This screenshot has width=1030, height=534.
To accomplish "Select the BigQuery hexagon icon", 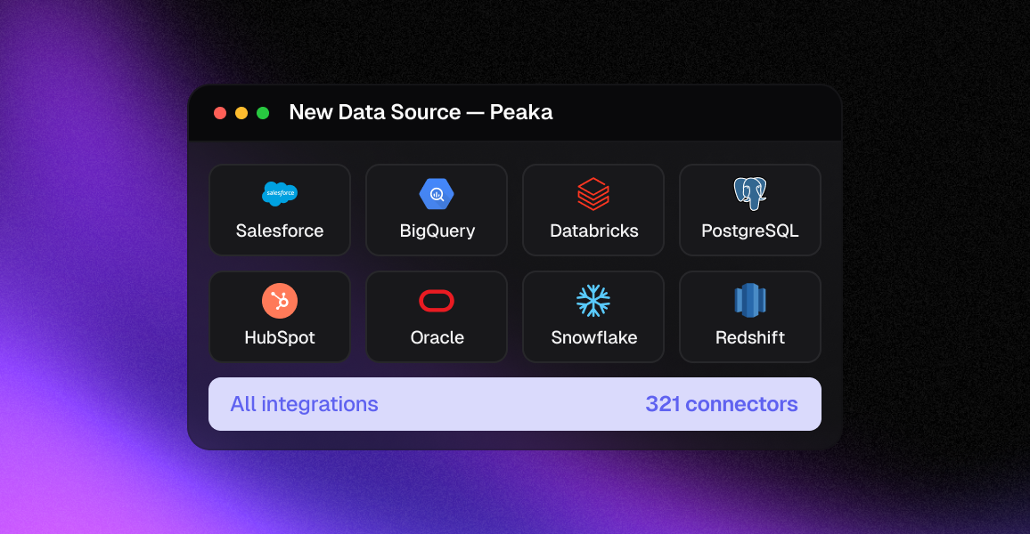I will (437, 193).
